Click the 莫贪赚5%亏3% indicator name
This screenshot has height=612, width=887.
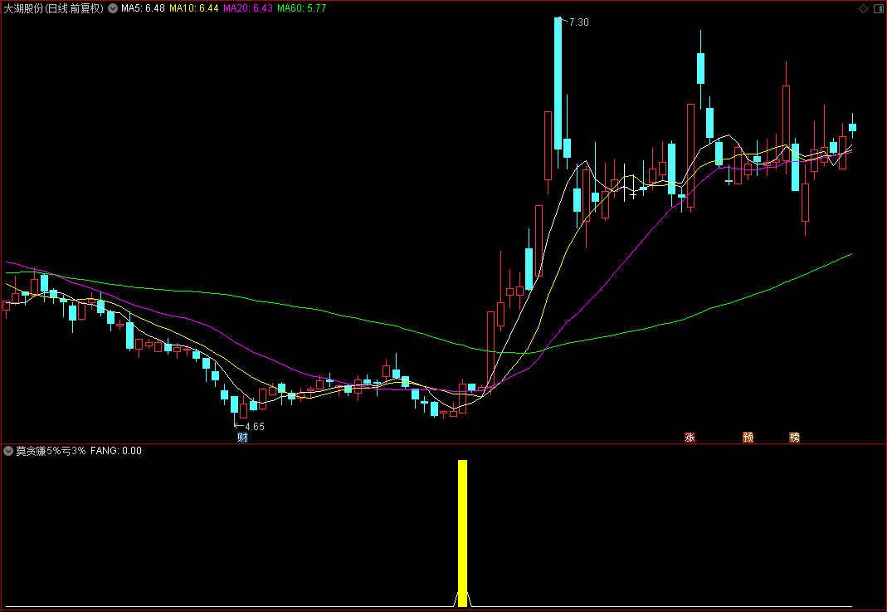point(51,451)
